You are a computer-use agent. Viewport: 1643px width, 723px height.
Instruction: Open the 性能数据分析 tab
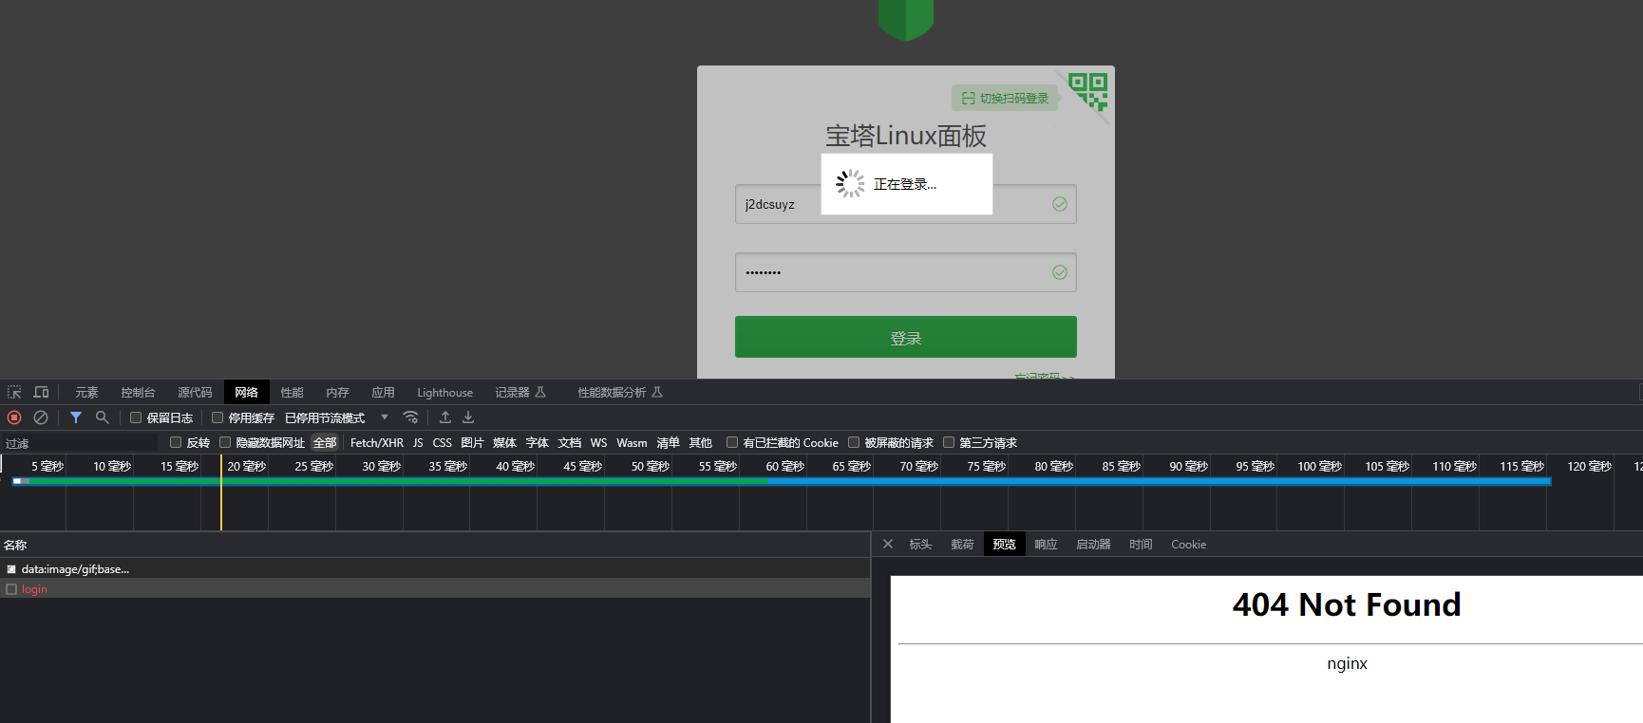coord(620,392)
